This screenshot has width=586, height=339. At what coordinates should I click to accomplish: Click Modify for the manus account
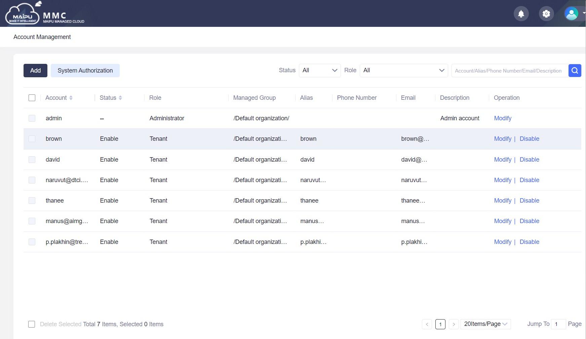503,221
